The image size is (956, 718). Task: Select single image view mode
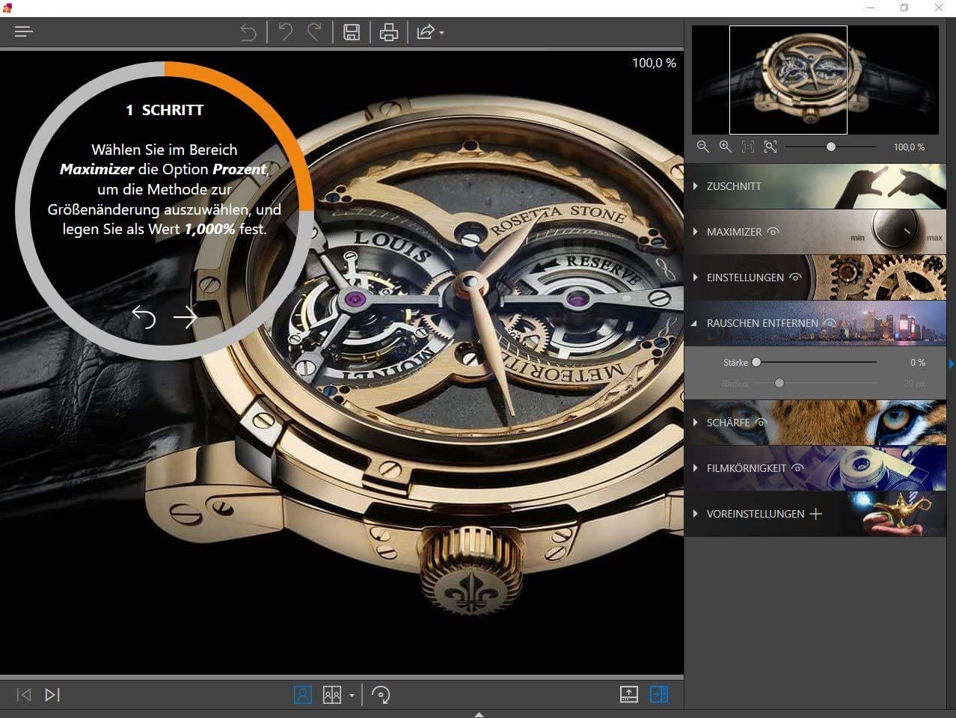coord(303,695)
